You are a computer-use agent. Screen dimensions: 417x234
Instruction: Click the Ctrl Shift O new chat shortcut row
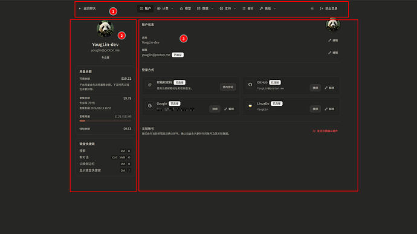(105, 157)
